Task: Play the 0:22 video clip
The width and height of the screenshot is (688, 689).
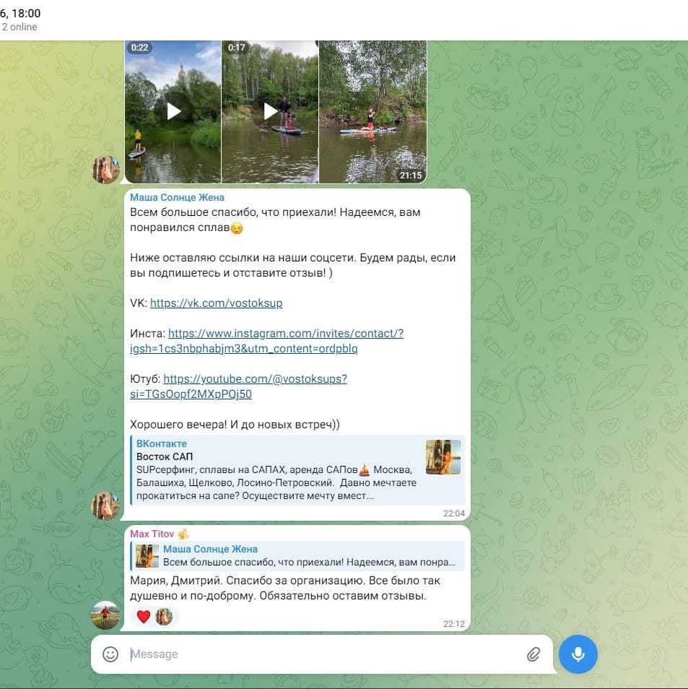Action: point(173,112)
